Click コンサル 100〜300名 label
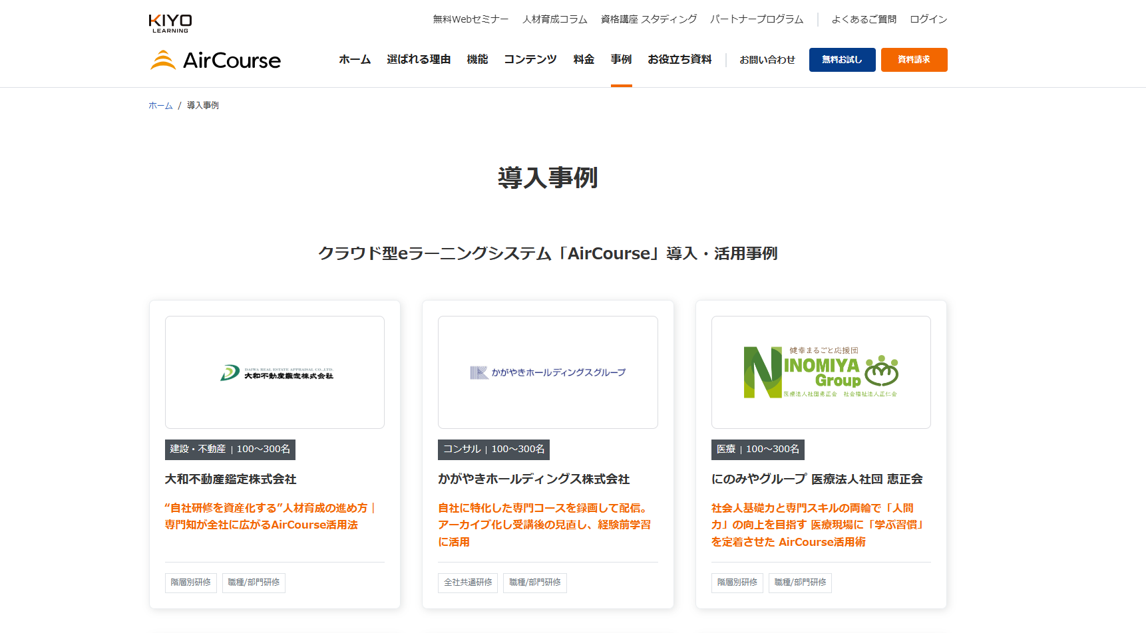Screen dimensions: 1146x633 click(x=494, y=449)
